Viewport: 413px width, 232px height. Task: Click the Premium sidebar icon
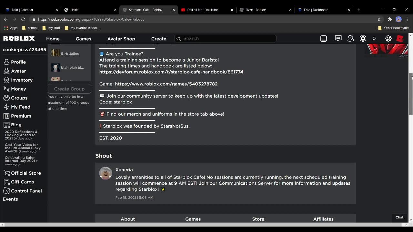[x=6, y=116]
